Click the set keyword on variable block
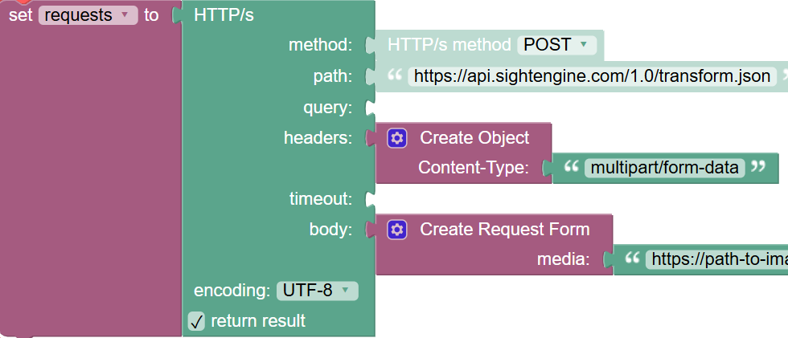This screenshot has width=788, height=338. (20, 15)
